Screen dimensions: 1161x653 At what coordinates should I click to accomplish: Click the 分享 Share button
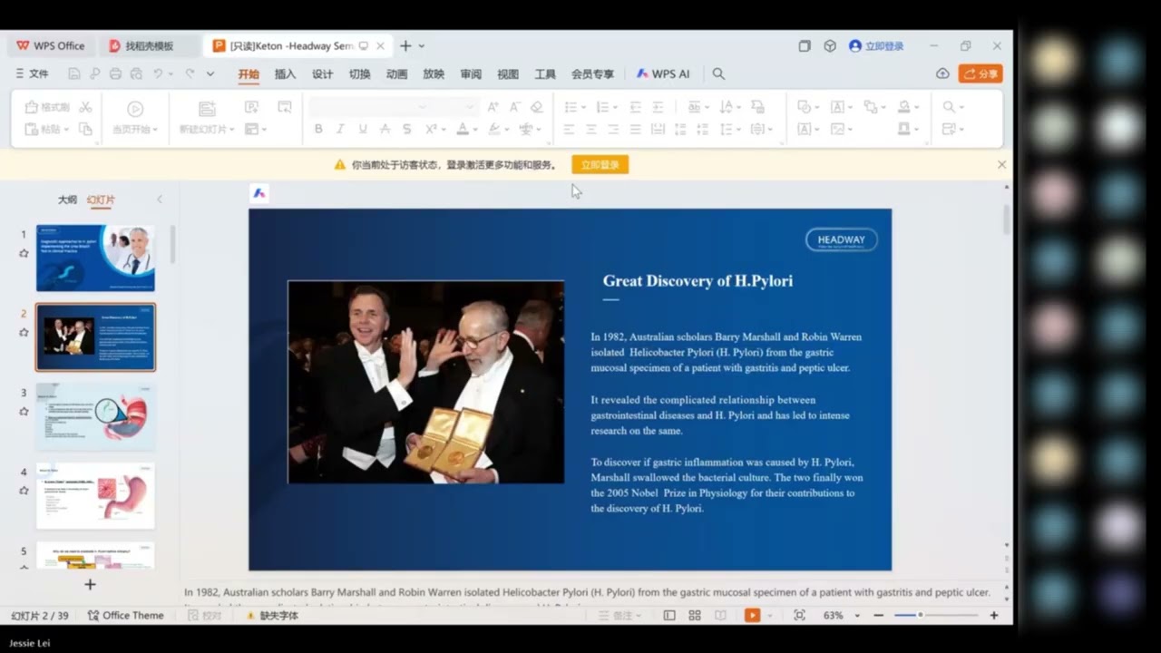981,73
